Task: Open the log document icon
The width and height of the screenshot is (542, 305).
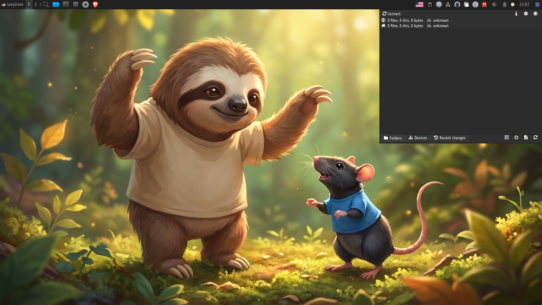Action: 526,137
